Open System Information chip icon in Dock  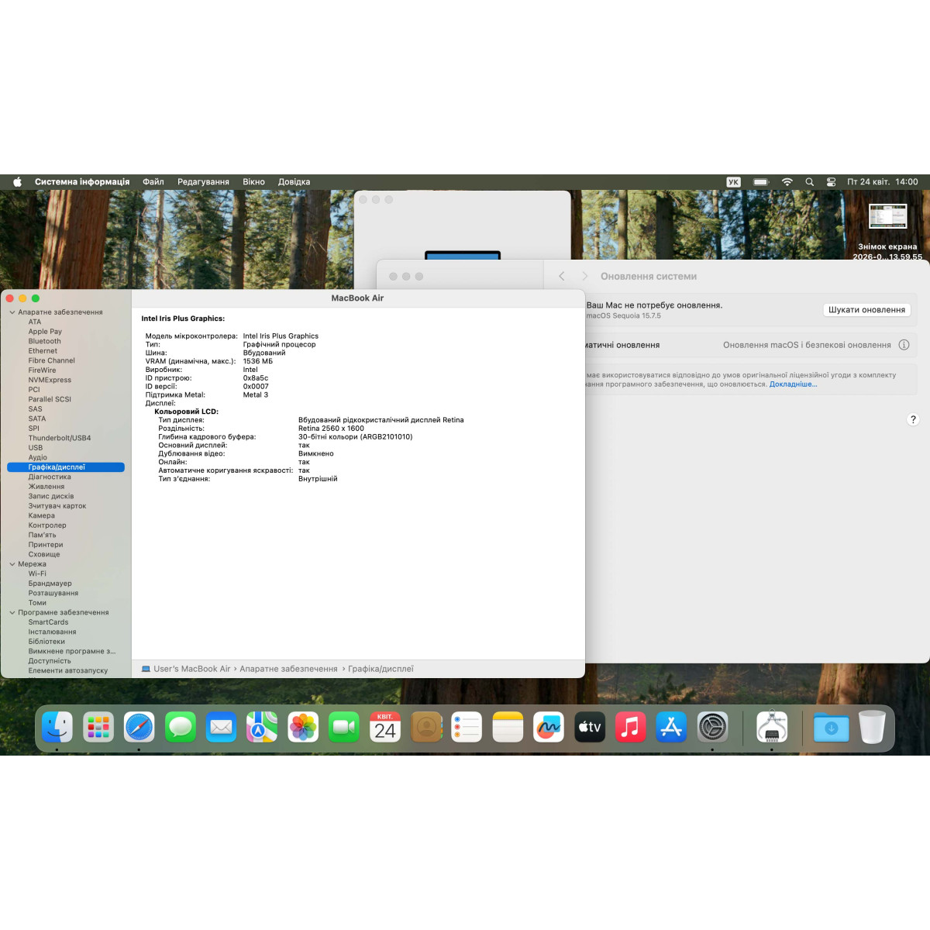pos(772,727)
